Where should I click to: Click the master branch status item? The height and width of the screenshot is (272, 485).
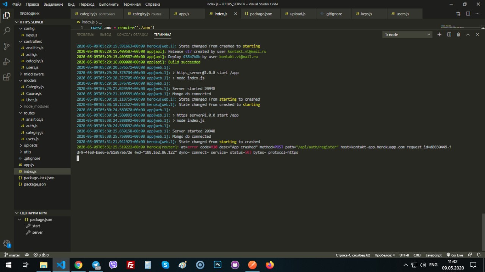(x=12, y=255)
